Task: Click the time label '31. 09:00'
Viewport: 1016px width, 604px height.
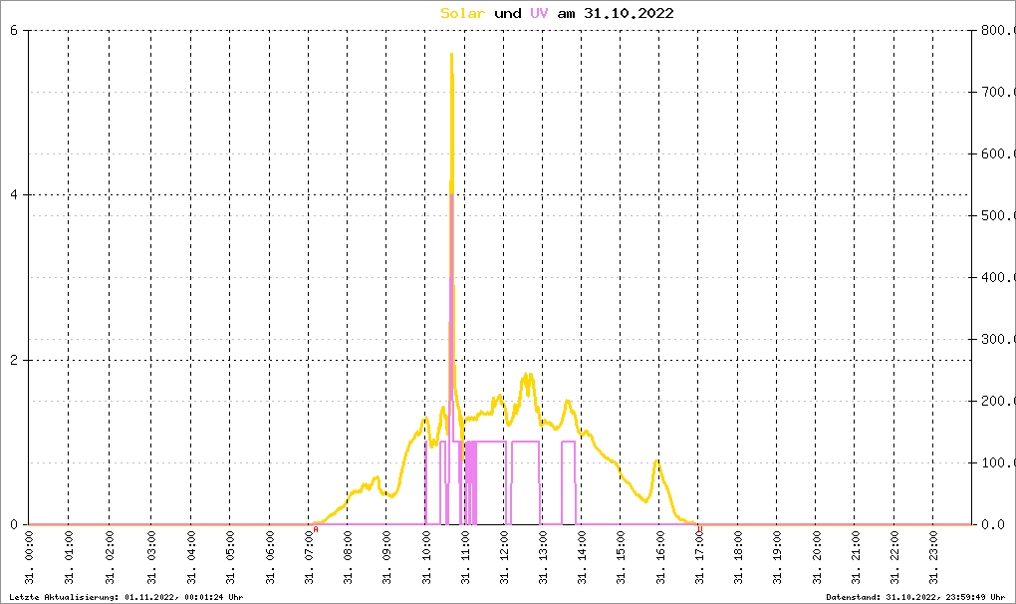Action: click(x=386, y=558)
